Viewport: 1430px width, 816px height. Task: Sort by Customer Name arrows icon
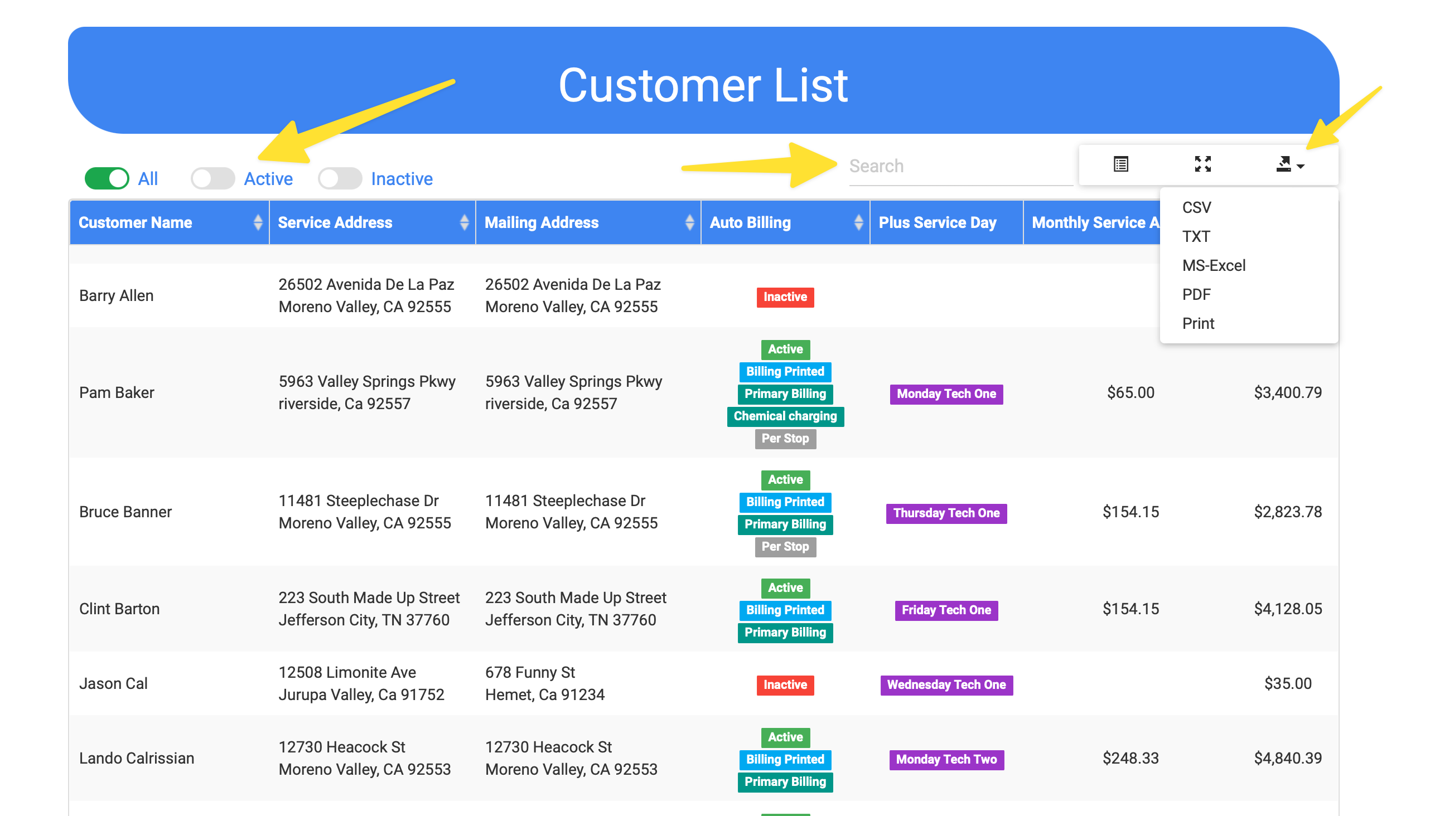click(258, 222)
